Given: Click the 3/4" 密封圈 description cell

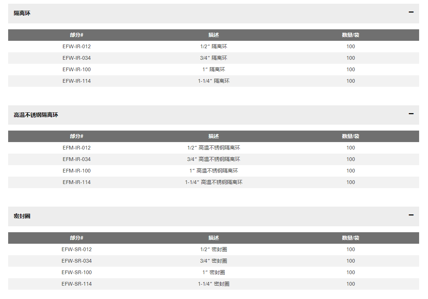Looking at the screenshot, I should coord(214,261).
